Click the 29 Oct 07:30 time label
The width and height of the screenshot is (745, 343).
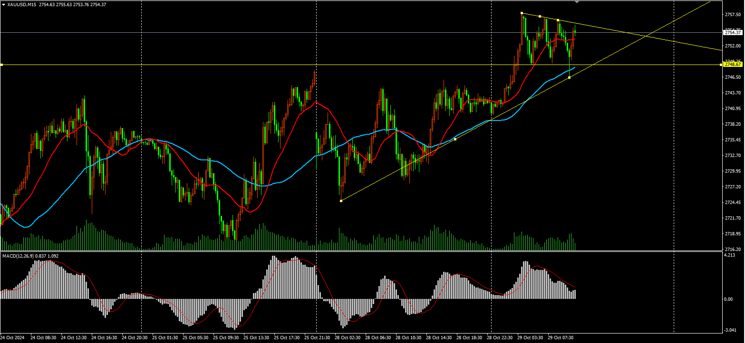pyautogui.click(x=561, y=338)
